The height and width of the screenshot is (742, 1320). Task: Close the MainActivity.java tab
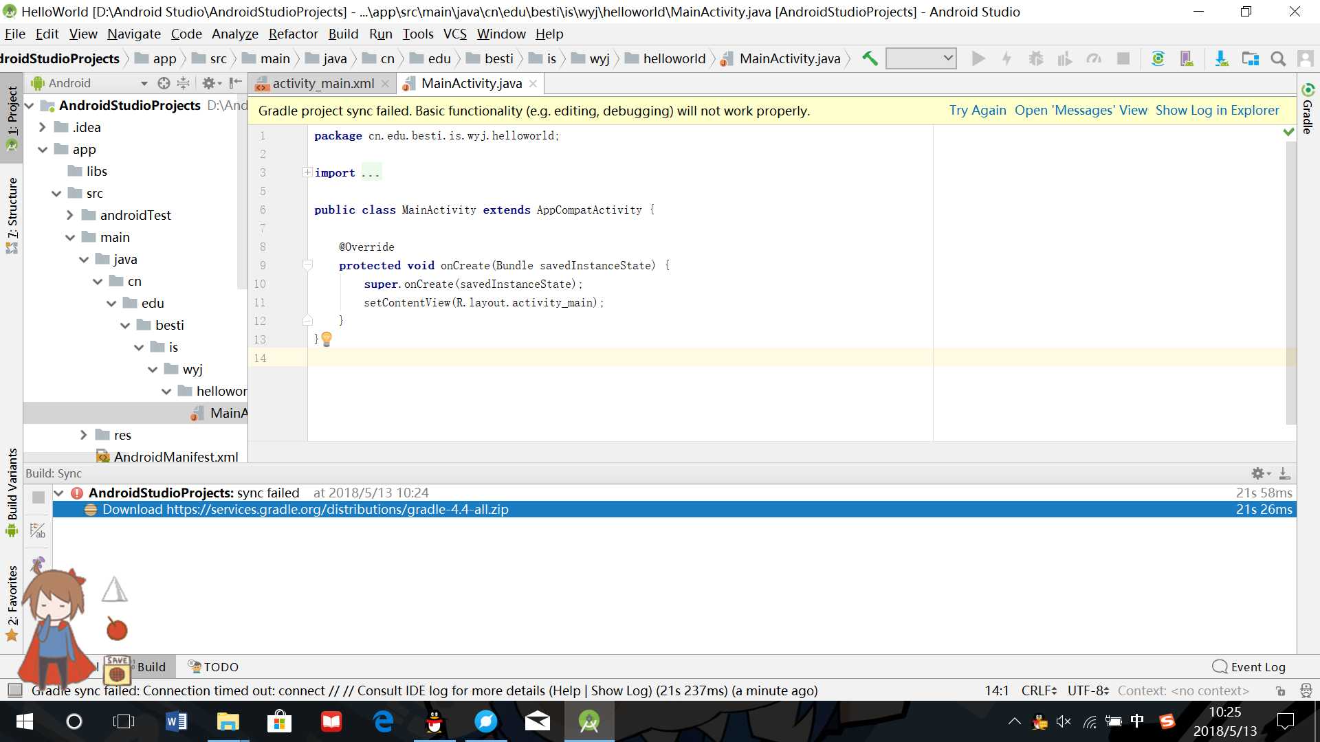[x=533, y=84]
